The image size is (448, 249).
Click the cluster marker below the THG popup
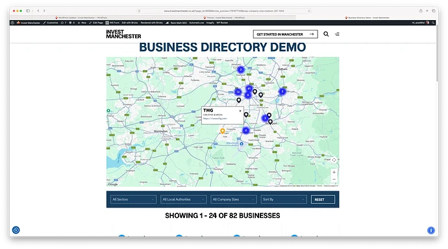[x=245, y=130]
